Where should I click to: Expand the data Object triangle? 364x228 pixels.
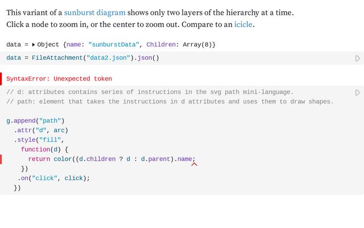tap(33, 44)
